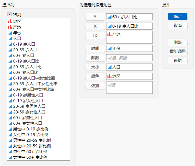Viewport: 195px width, 166px height.
Task: Click the blue triangle icon of 男性中 0-19 岁比例
Action: pyautogui.click(x=10, y=129)
